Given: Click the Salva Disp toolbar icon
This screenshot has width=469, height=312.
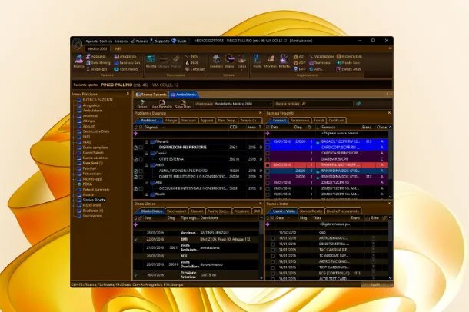Looking at the screenshot, I should coord(183,104).
